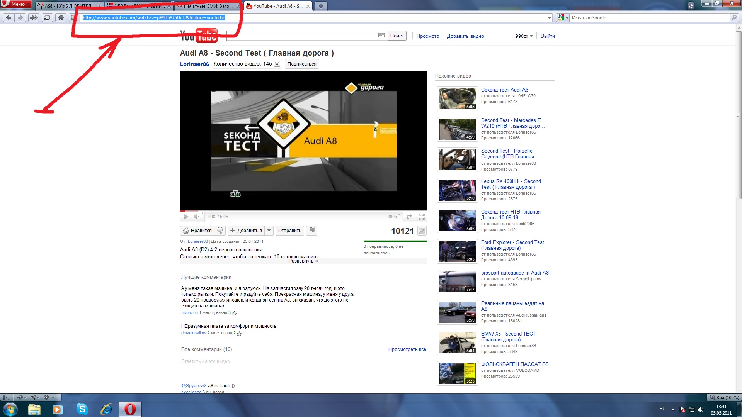This screenshot has height=417, width=742.
Task: Flag the video with flag icon
Action: tap(312, 231)
